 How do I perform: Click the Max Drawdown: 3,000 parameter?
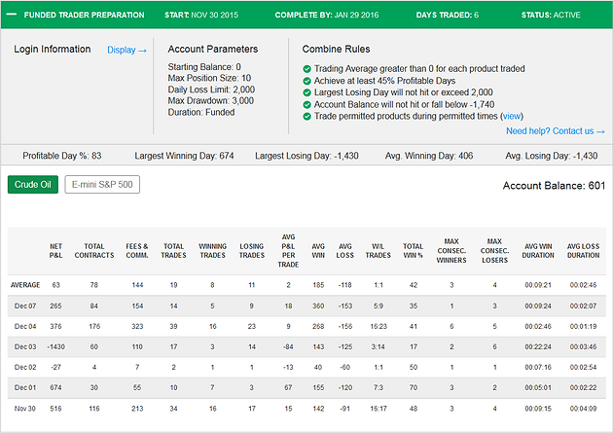click(211, 101)
